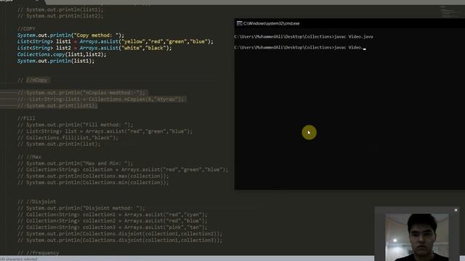Click the commented 'System.out.print(list1);' line
Screen dimensions: 465x261
coord(57,106)
